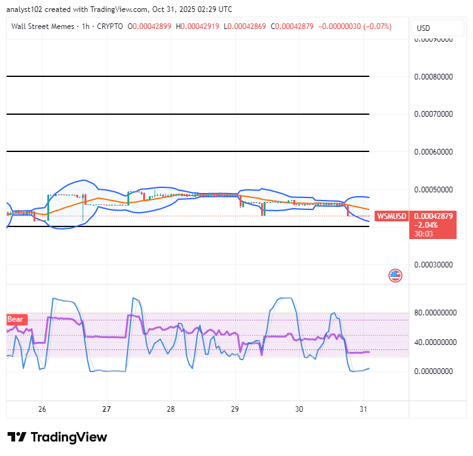Click the current price 0.00042879 red tag
Screen dimensions: 473x456
433,216
